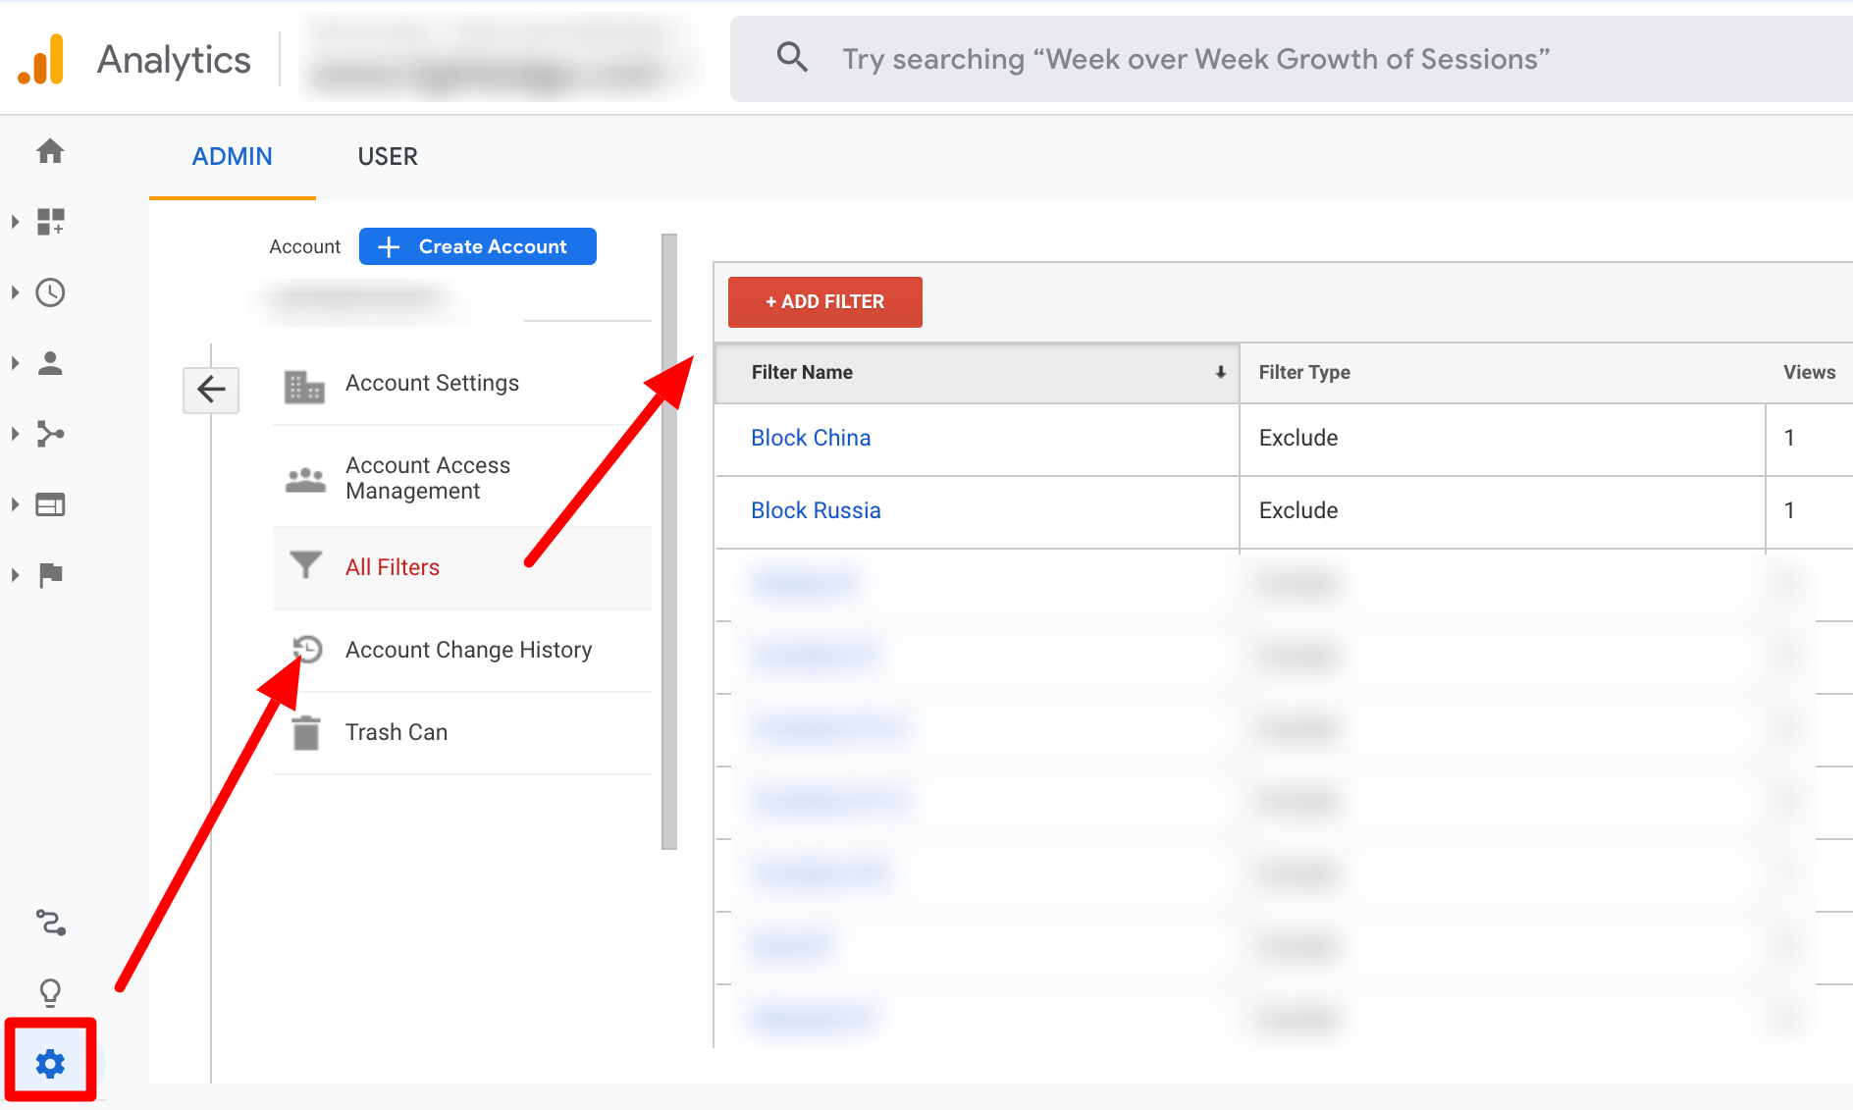
Task: Switch to the ADMIN tab
Action: 232,155
